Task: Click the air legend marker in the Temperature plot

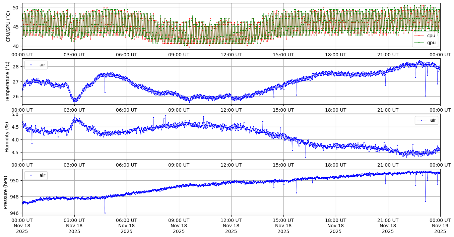Action: (31, 65)
